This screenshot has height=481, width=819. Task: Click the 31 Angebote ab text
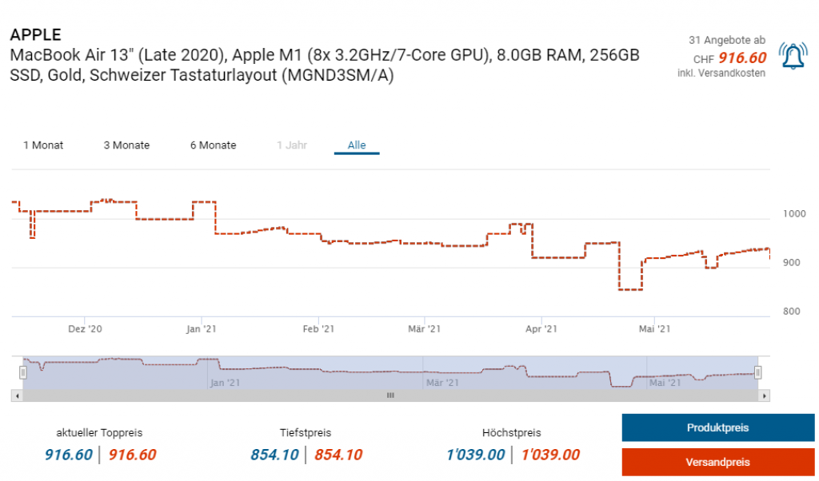(x=726, y=40)
